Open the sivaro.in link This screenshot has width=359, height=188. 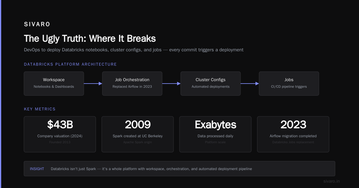pos(332,181)
